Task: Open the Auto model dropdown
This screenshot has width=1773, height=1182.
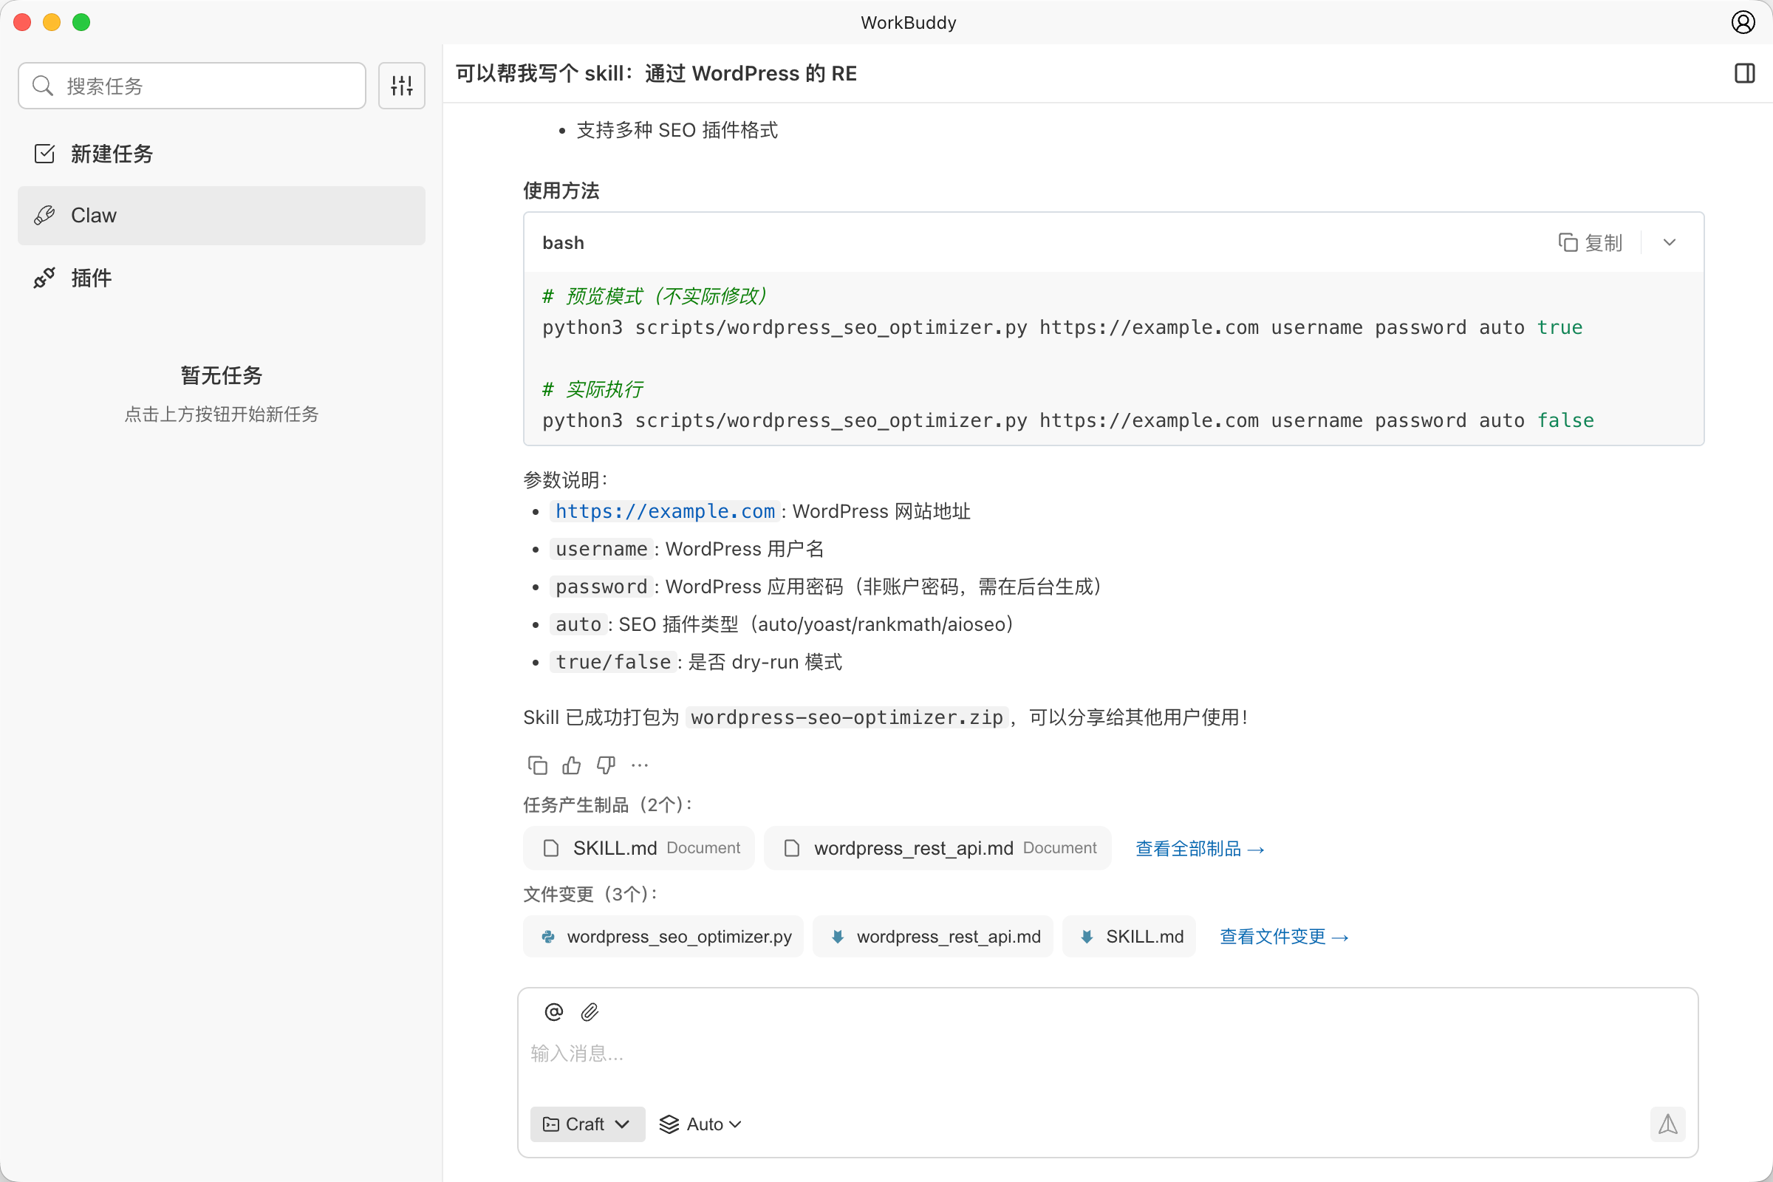Action: coord(700,1124)
